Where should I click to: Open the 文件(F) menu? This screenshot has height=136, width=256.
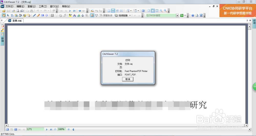point(9,6)
